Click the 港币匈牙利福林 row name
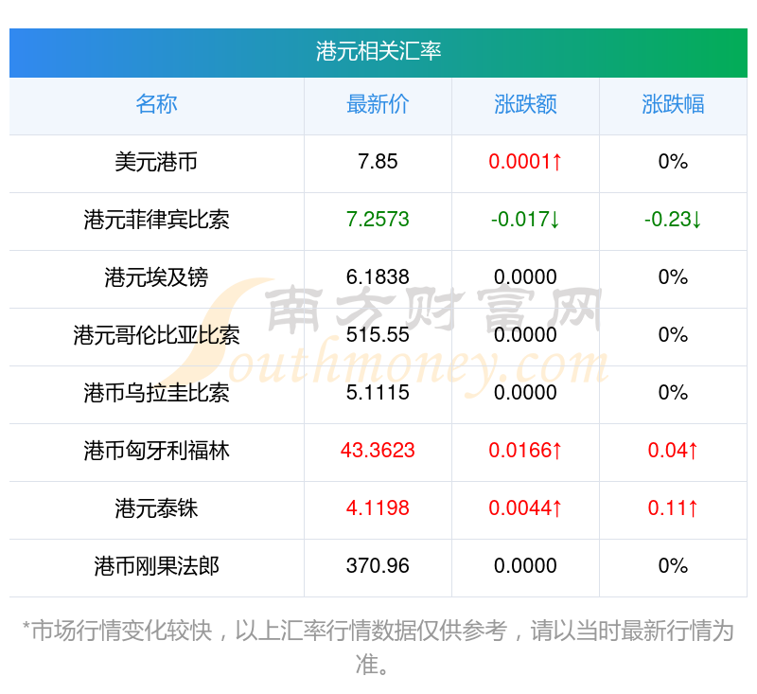Viewport: 757px width, 694px height. [x=156, y=451]
